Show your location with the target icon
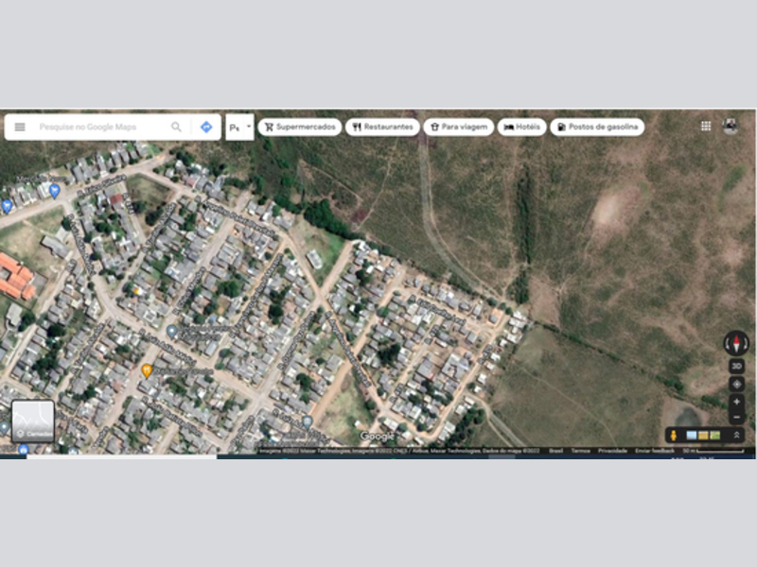The width and height of the screenshot is (757, 567). [x=737, y=385]
